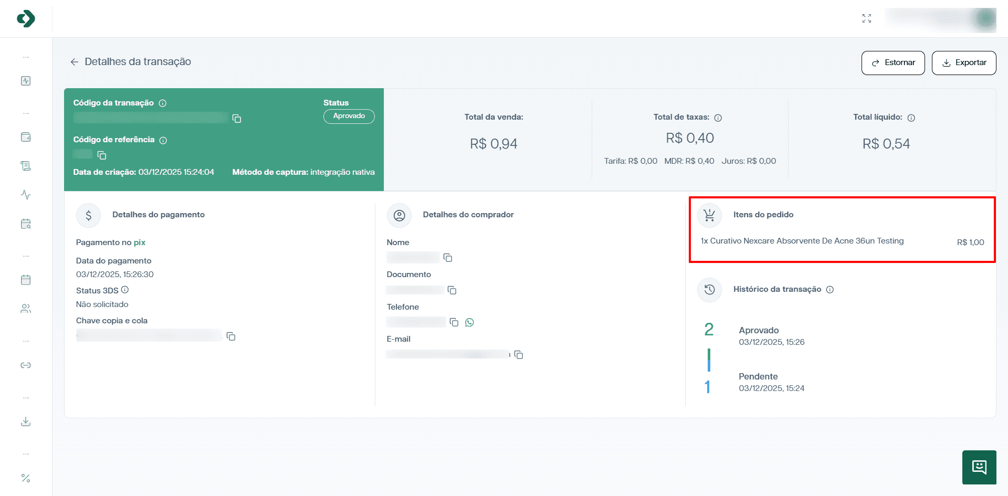
Task: Toggle fullscreen mode in the header
Action: 867,18
